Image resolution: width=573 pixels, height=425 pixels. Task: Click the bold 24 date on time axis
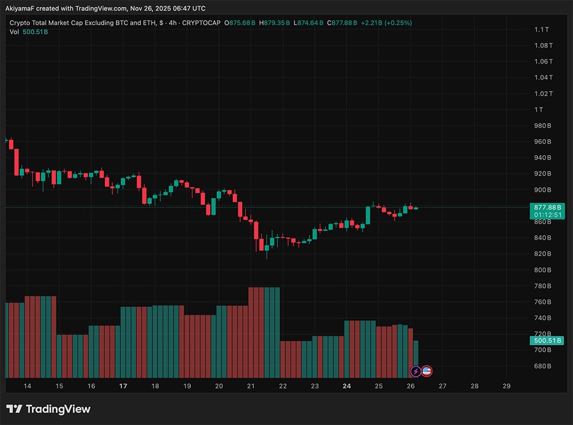tap(346, 386)
